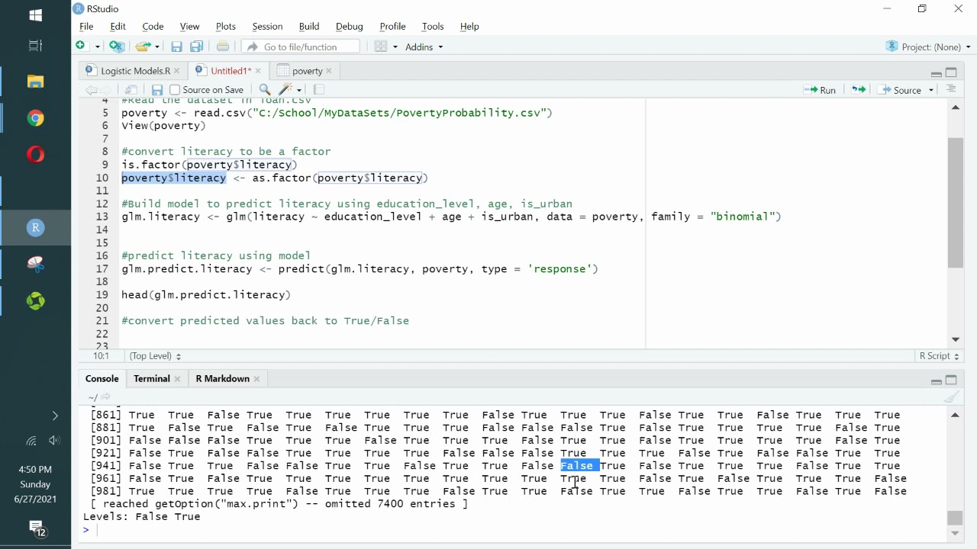
Task: Open the new file type dropdown arrow
Action: [97, 47]
